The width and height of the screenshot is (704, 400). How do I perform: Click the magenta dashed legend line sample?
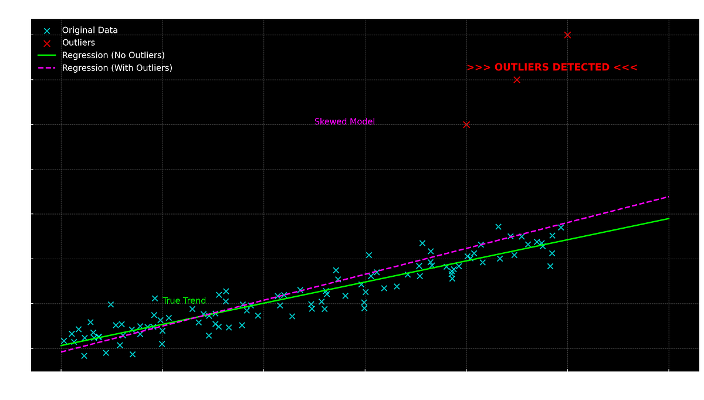(x=48, y=67)
